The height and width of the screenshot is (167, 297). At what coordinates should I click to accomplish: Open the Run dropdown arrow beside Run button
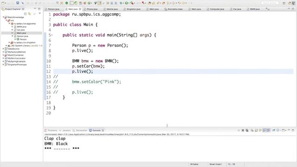129,3
